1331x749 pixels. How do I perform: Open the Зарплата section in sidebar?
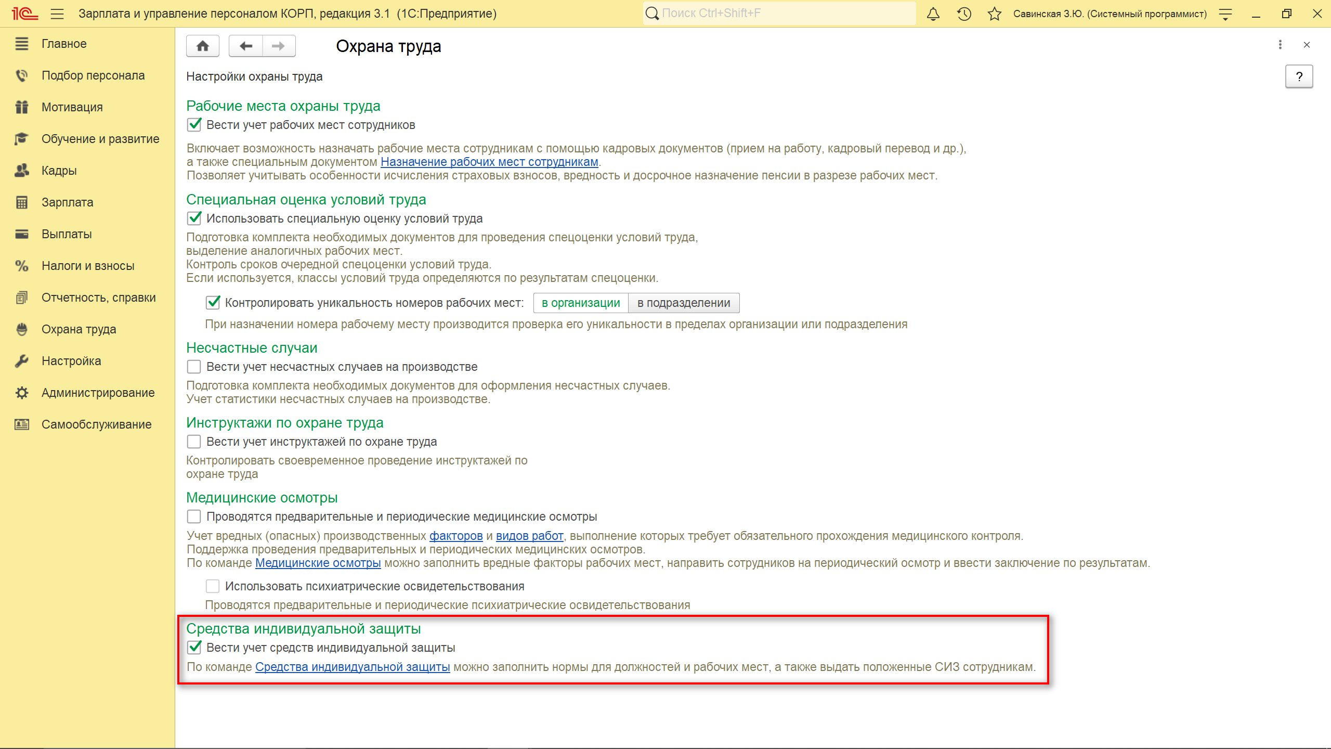[x=67, y=202]
